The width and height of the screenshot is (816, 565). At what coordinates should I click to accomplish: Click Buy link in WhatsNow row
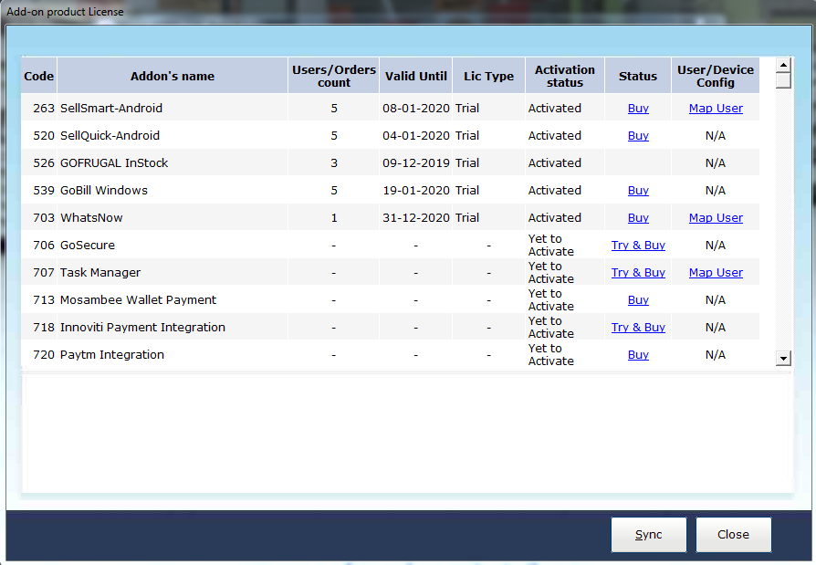638,218
